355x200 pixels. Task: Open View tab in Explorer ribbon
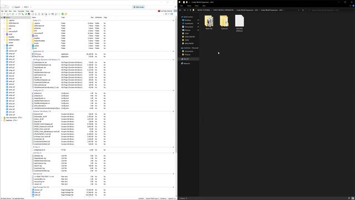(204, 6)
